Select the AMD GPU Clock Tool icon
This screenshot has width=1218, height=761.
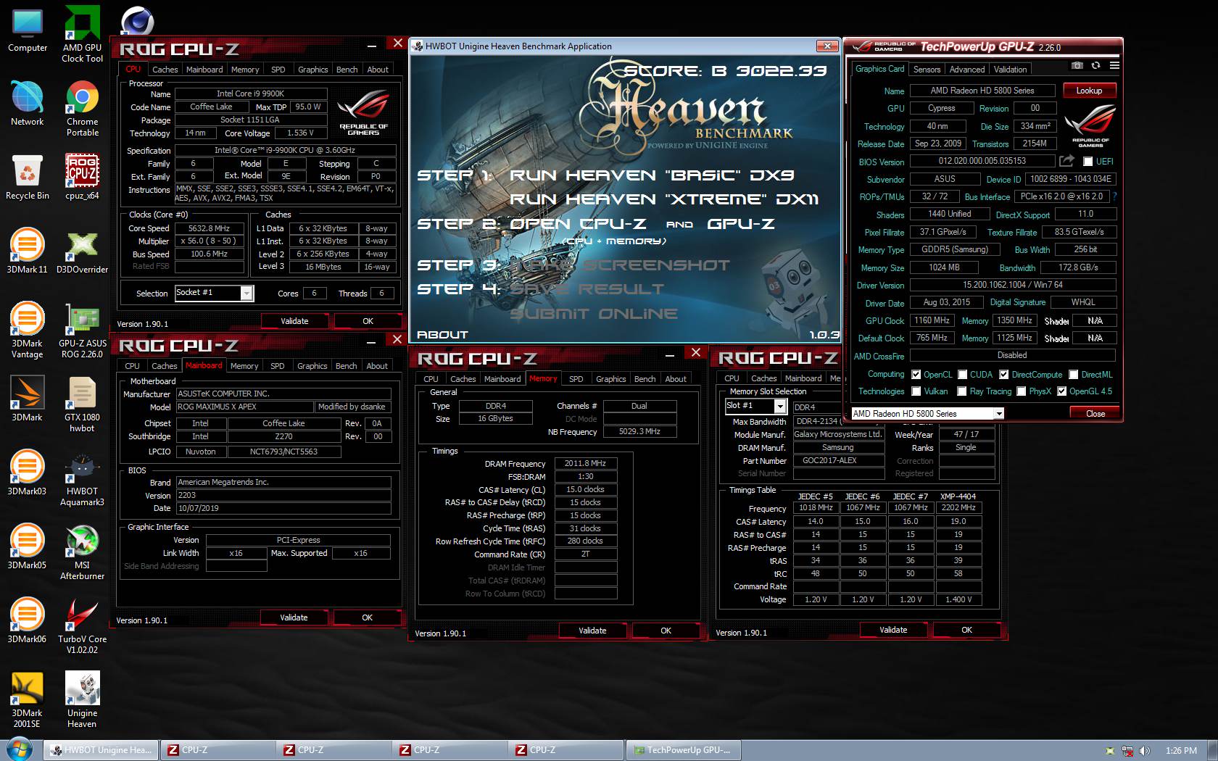coord(82,34)
